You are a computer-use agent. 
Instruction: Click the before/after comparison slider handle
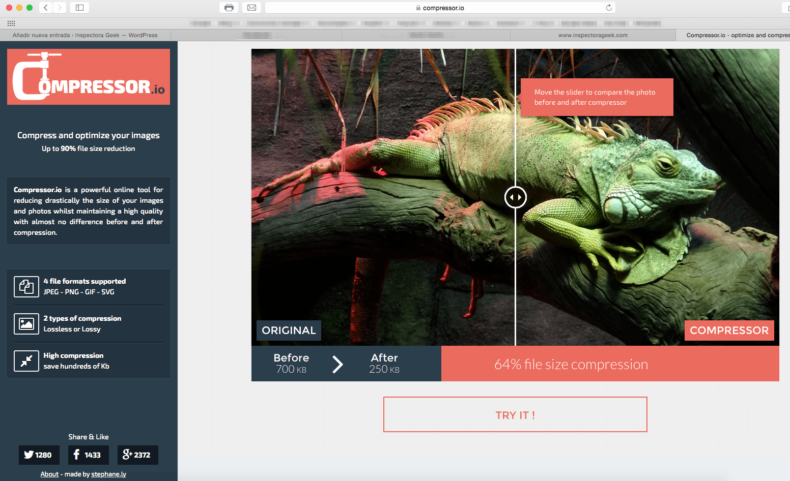(516, 197)
